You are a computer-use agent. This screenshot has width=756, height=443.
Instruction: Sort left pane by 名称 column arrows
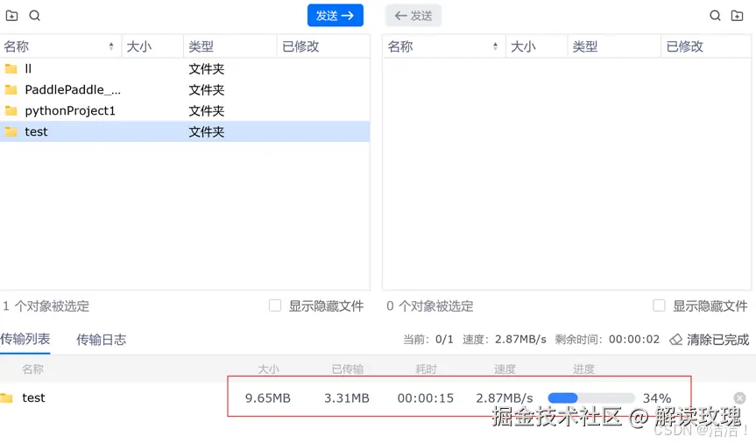click(x=111, y=46)
